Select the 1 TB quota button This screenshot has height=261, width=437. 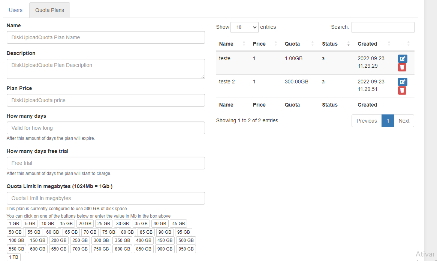[x=14, y=257]
